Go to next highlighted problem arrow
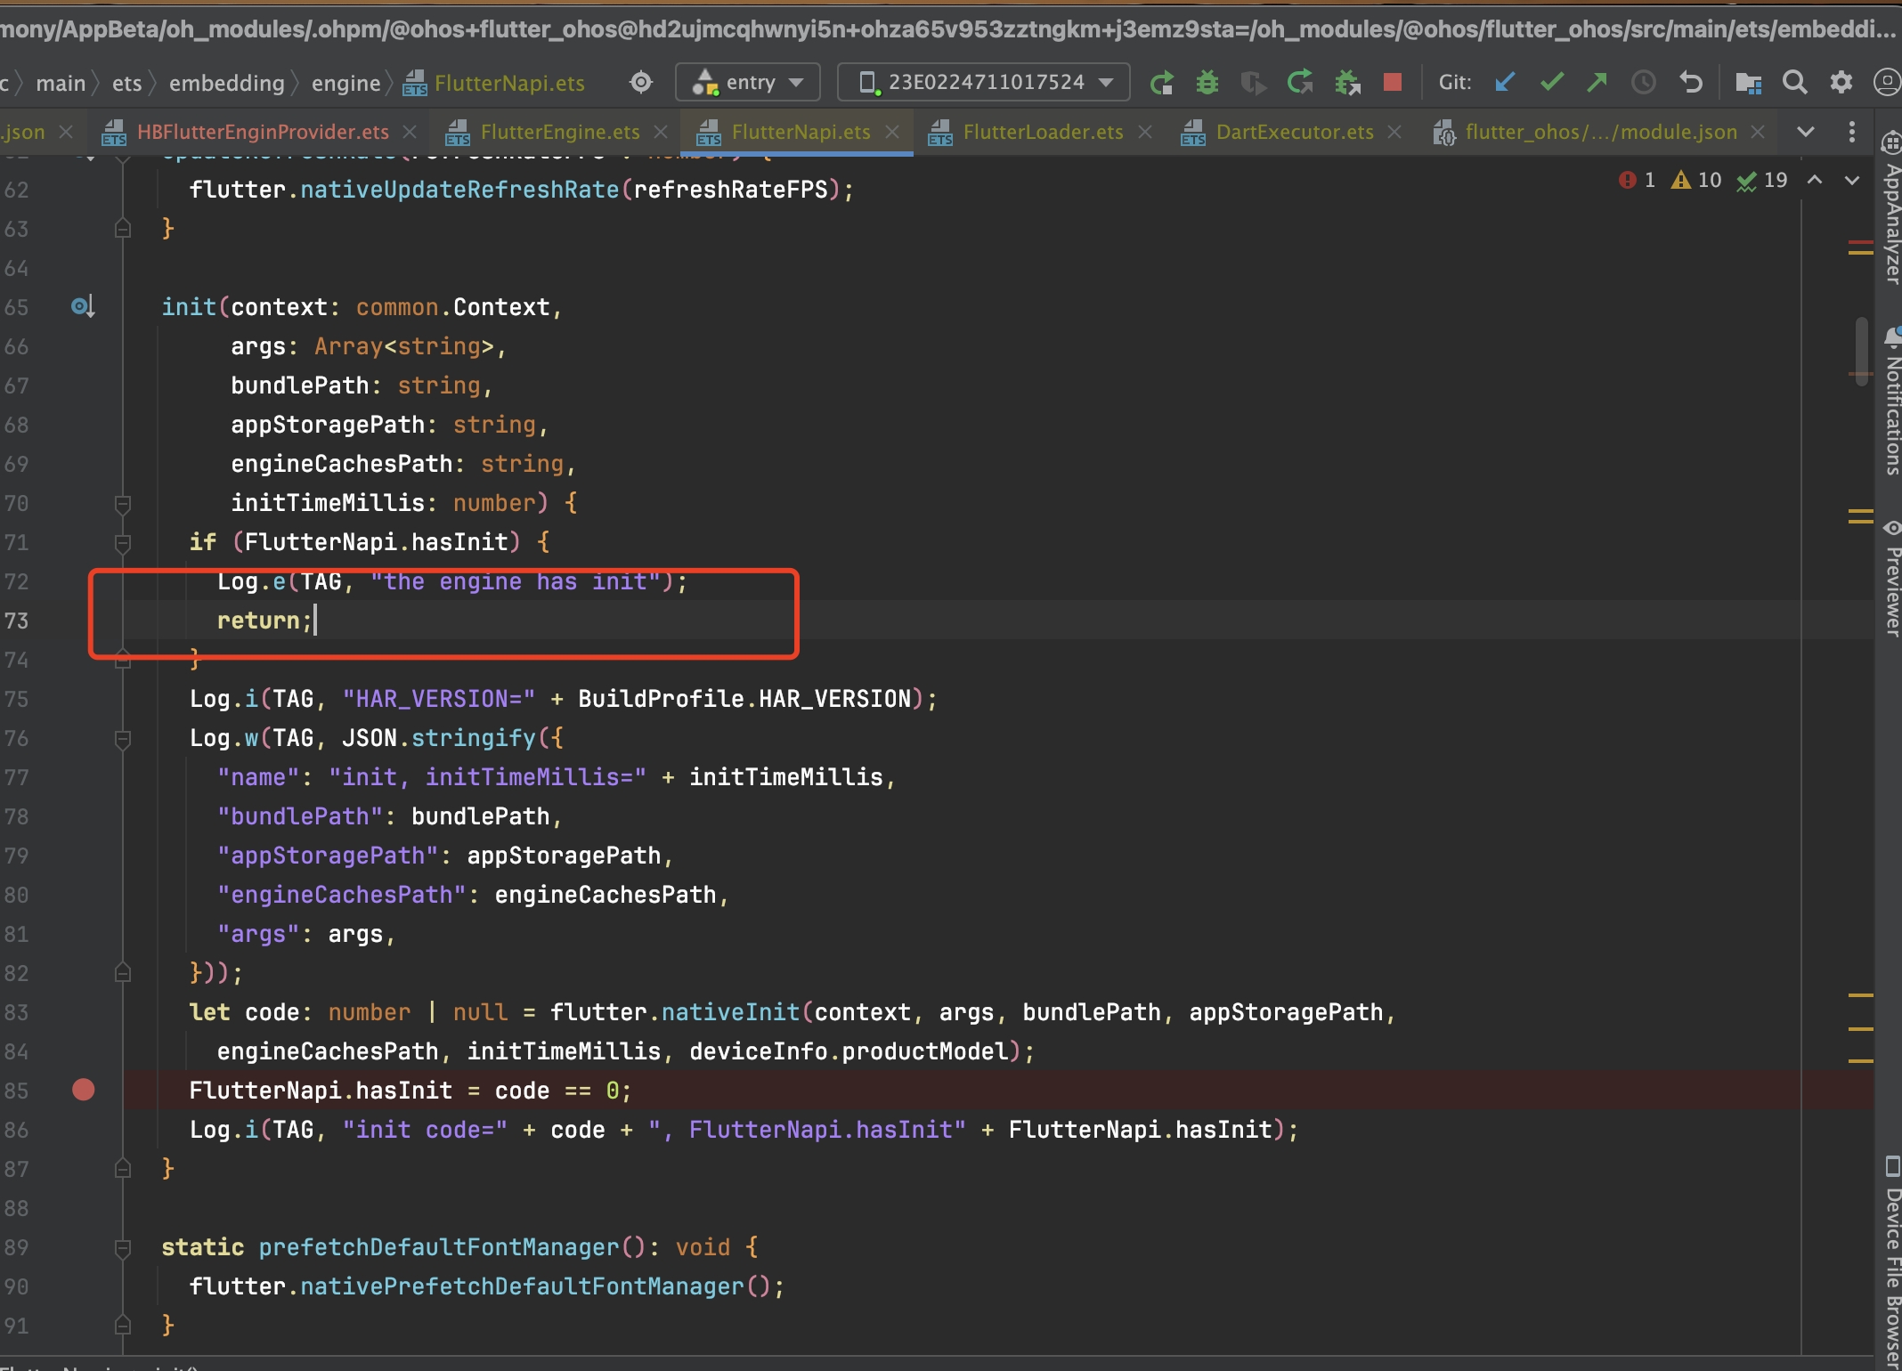This screenshot has width=1902, height=1371. click(1852, 181)
